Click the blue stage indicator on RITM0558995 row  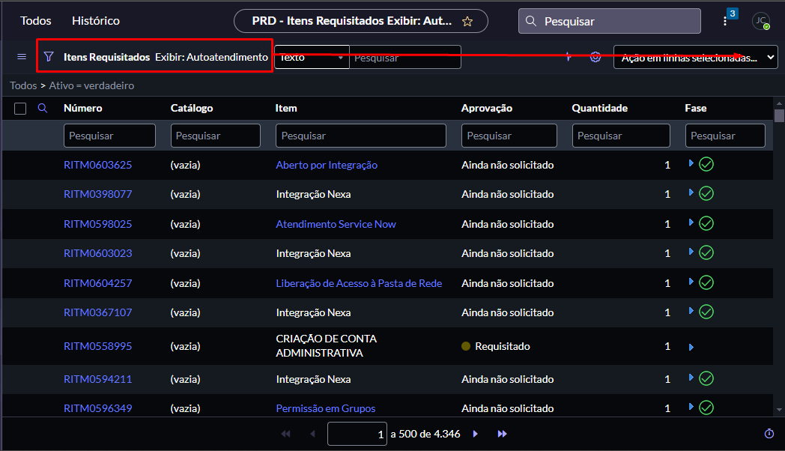(691, 346)
